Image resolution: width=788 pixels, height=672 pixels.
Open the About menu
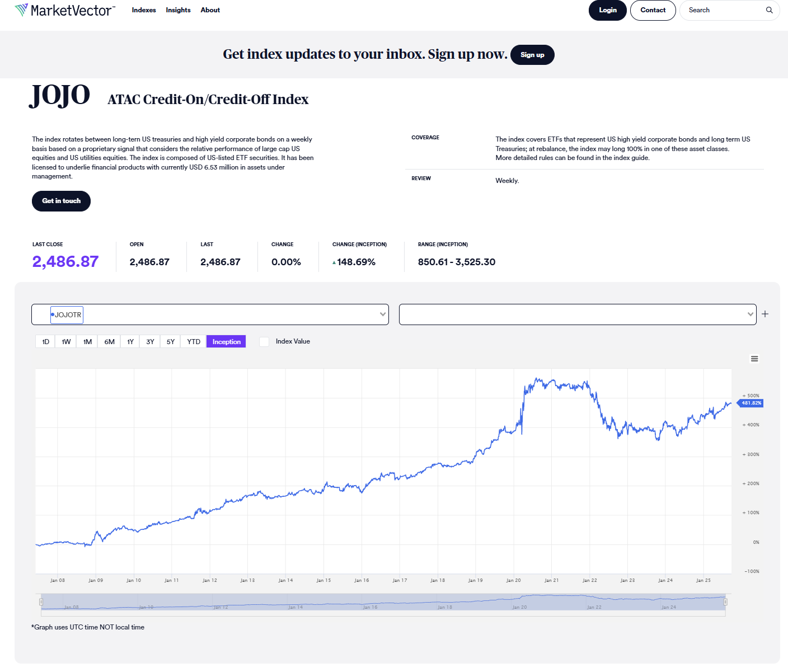[x=210, y=10]
